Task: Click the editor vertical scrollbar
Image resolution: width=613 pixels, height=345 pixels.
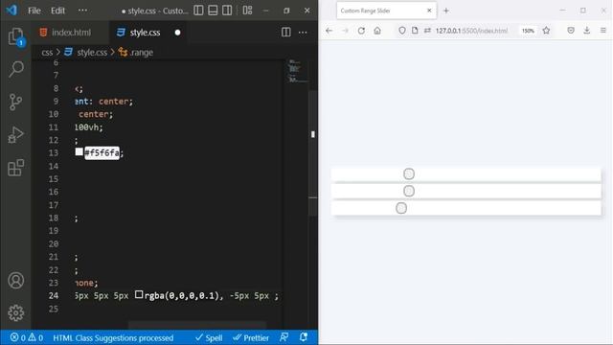Action: 313,152
